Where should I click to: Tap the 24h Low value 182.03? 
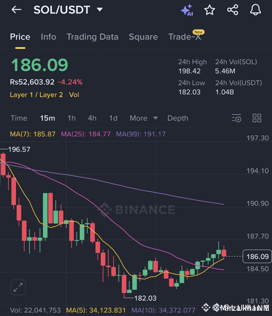coord(190,92)
